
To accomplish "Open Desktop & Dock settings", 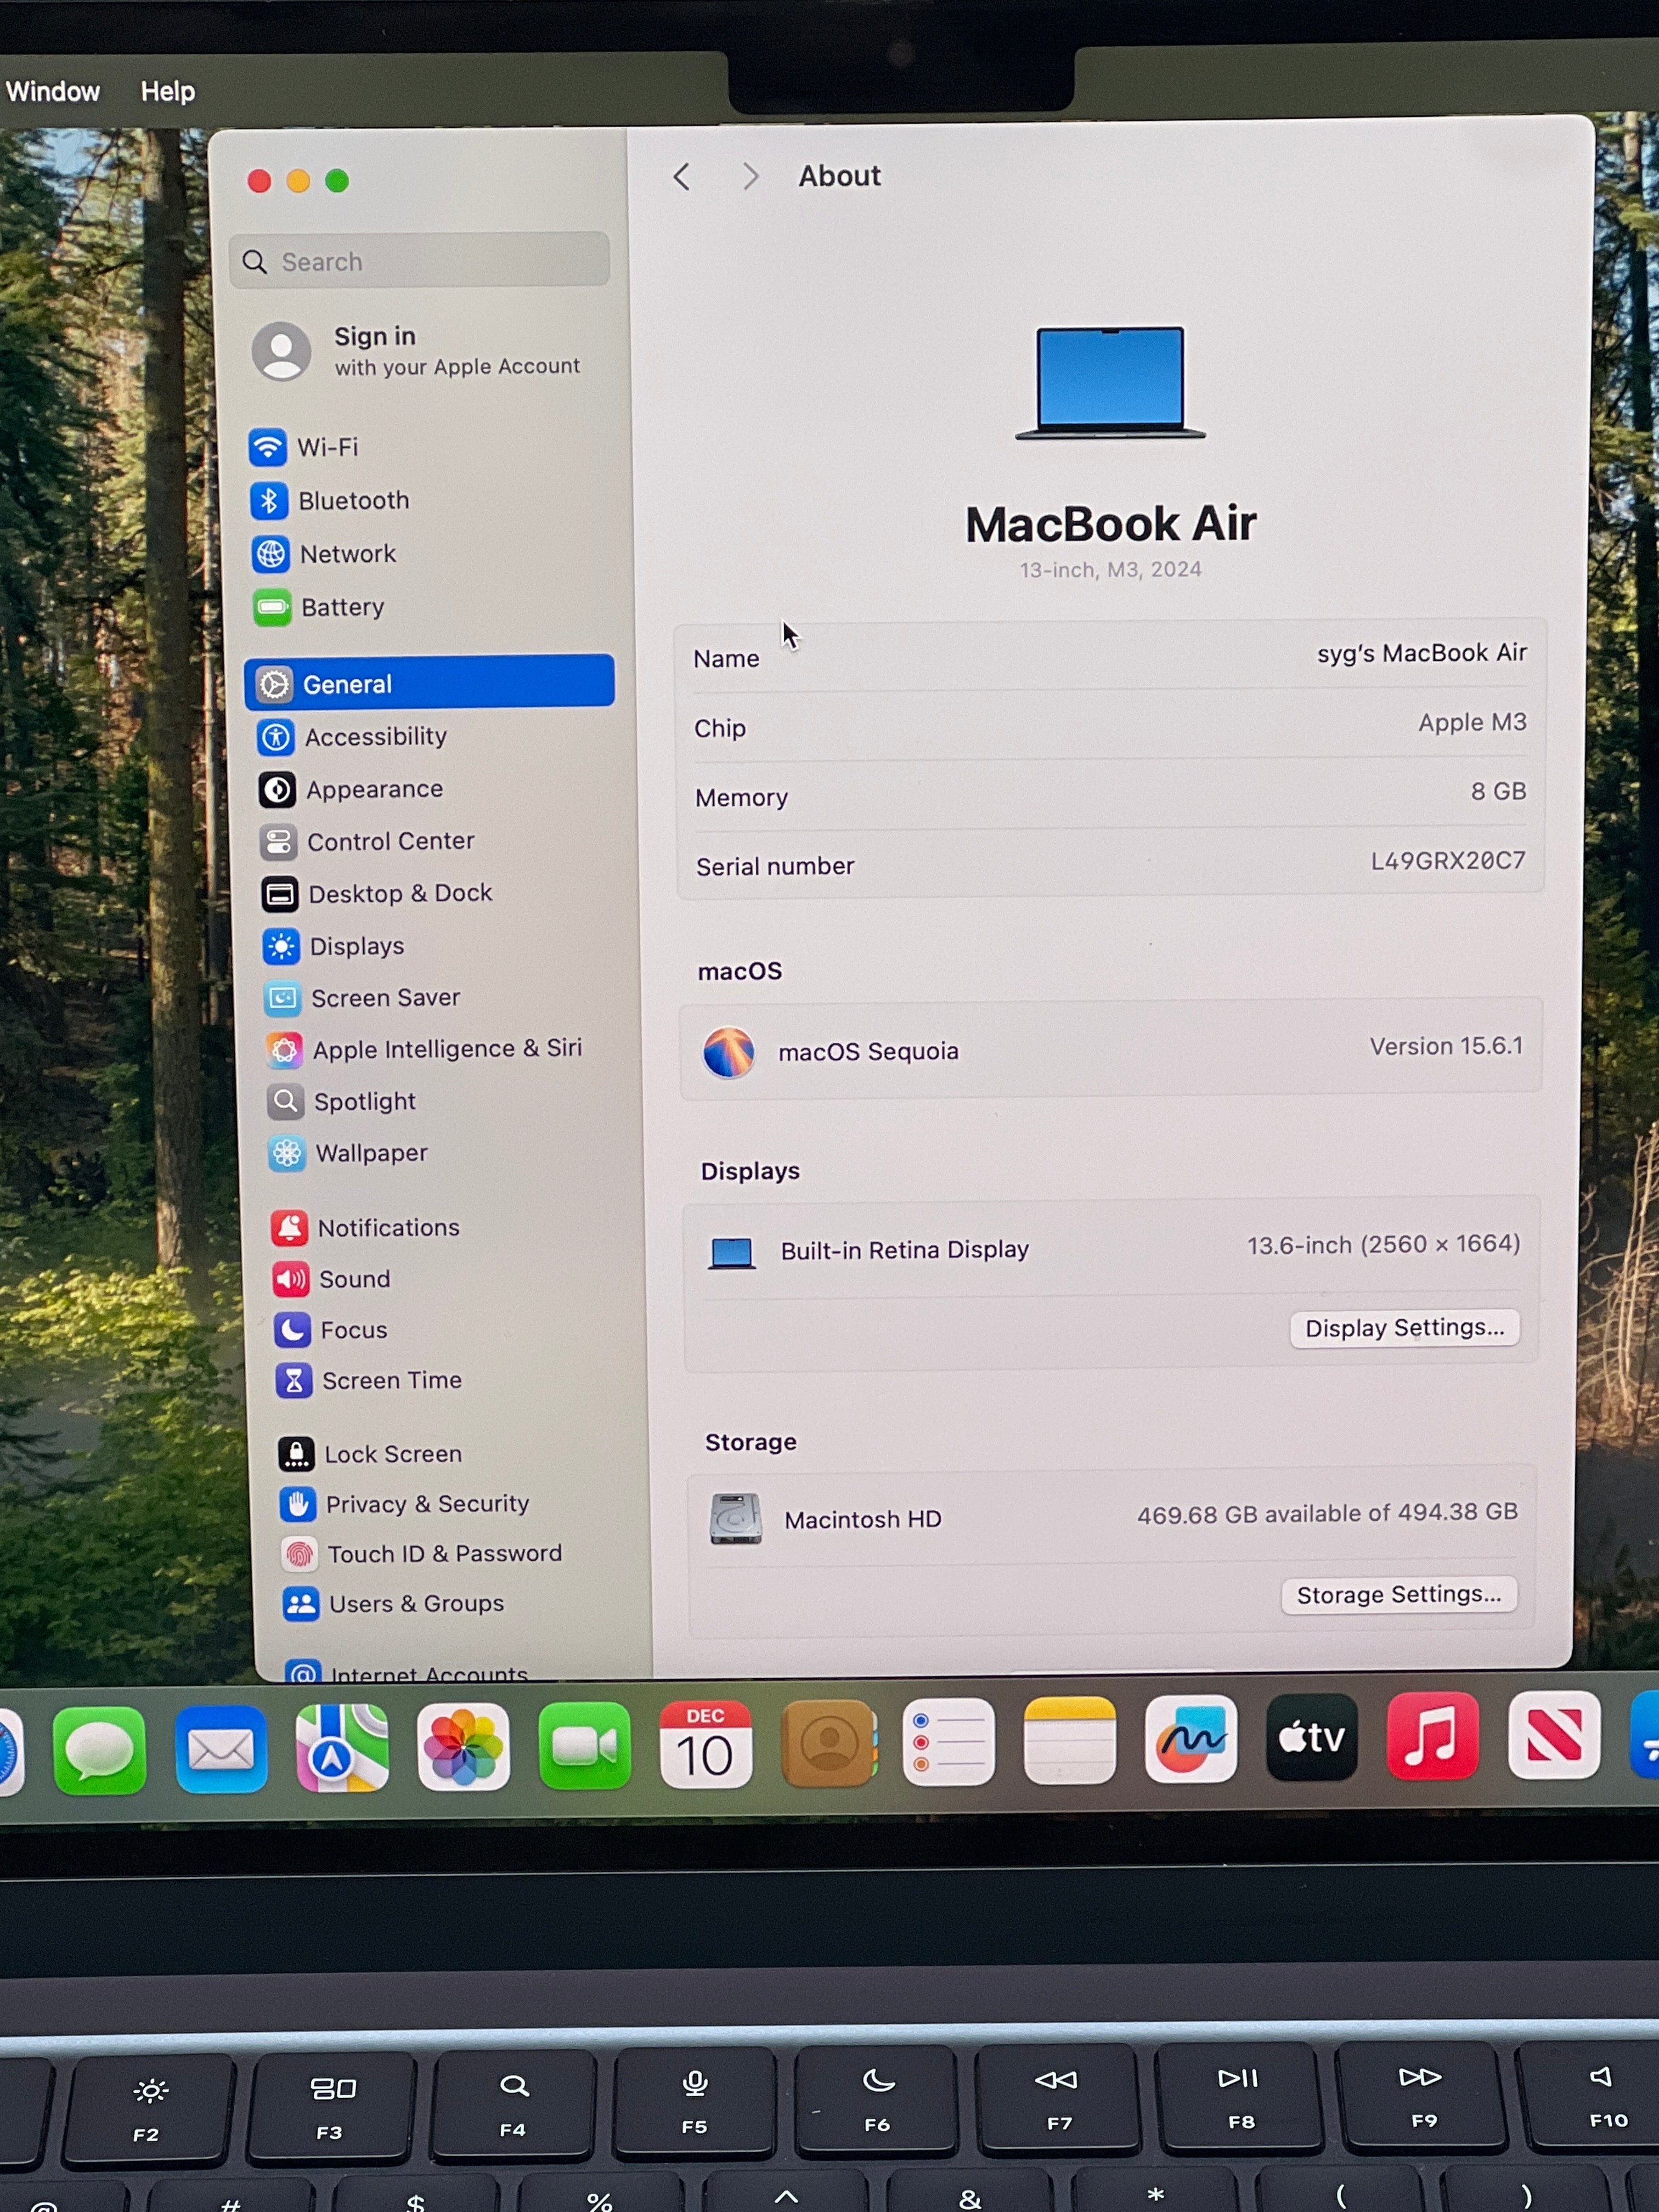I will click(377, 893).
